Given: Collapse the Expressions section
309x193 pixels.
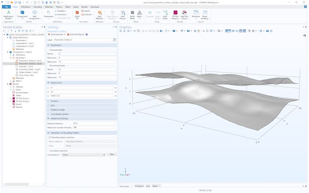Looking at the screenshot, I should [x=48, y=83].
